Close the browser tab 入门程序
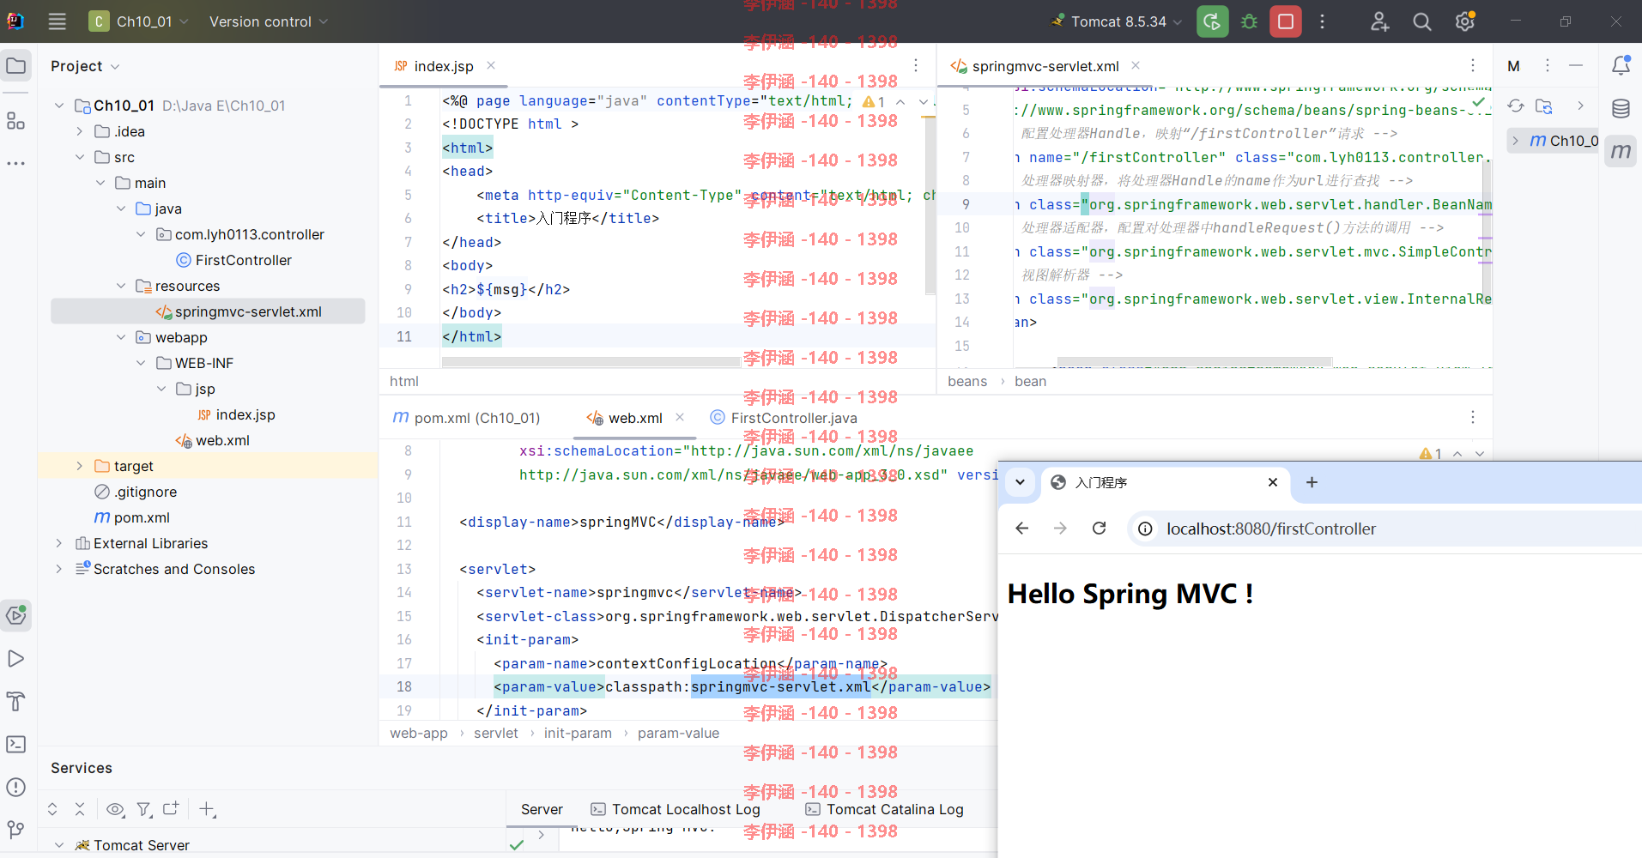Viewport: 1642px width, 858px height. [x=1273, y=482]
